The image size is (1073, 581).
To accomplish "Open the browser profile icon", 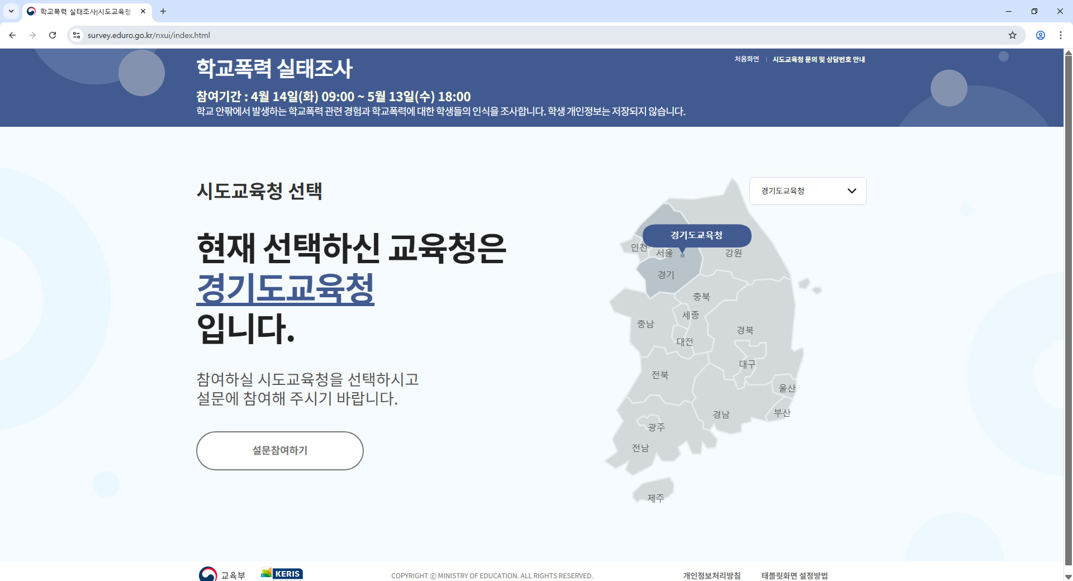I will point(1041,35).
